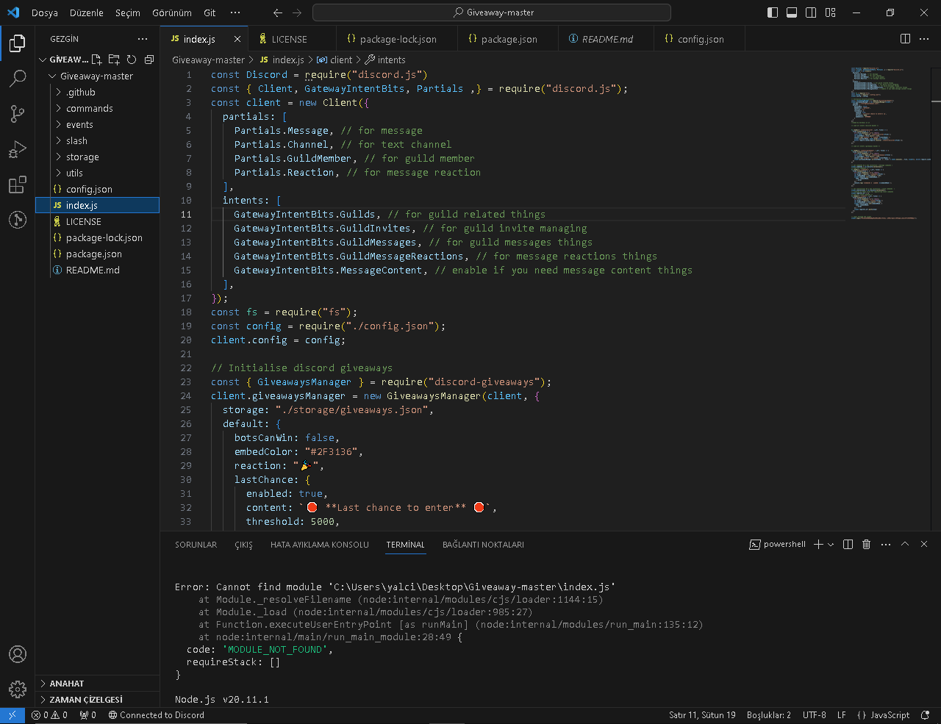Click JavaScript language mode in status bar
Image resolution: width=941 pixels, height=724 pixels.
pos(890,715)
